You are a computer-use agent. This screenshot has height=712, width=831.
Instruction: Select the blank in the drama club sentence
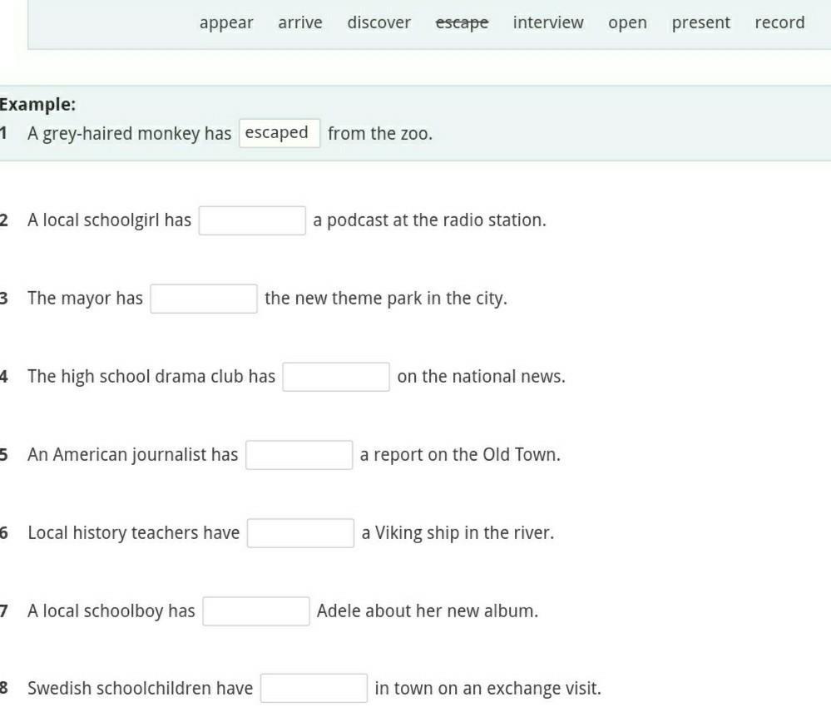(336, 377)
